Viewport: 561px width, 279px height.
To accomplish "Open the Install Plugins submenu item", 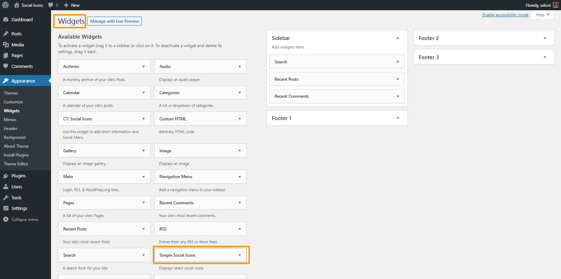I will pyautogui.click(x=16, y=155).
